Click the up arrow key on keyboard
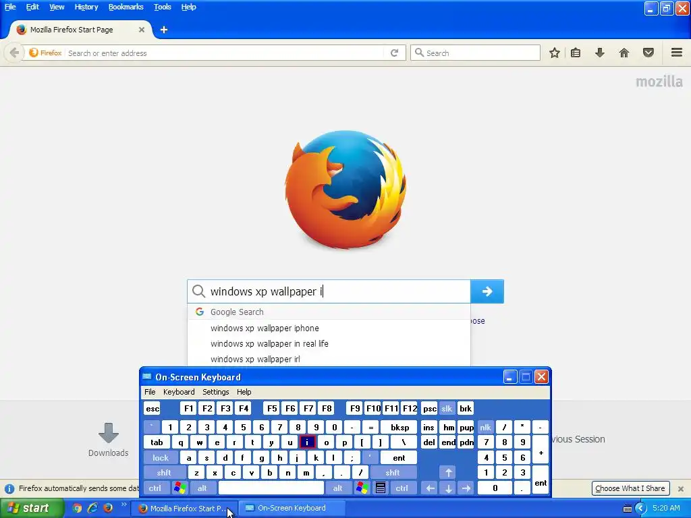The image size is (691, 518). pyautogui.click(x=448, y=473)
